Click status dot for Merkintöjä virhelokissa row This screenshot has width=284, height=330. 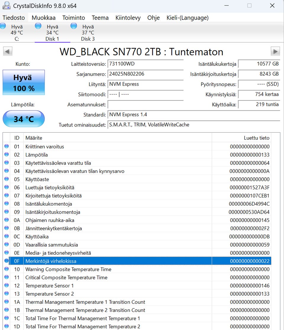pos(7,261)
